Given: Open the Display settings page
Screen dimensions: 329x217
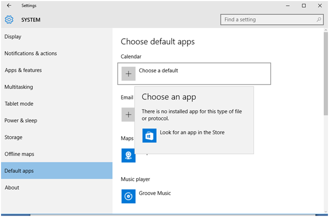Looking at the screenshot, I should pyautogui.click(x=13, y=37).
